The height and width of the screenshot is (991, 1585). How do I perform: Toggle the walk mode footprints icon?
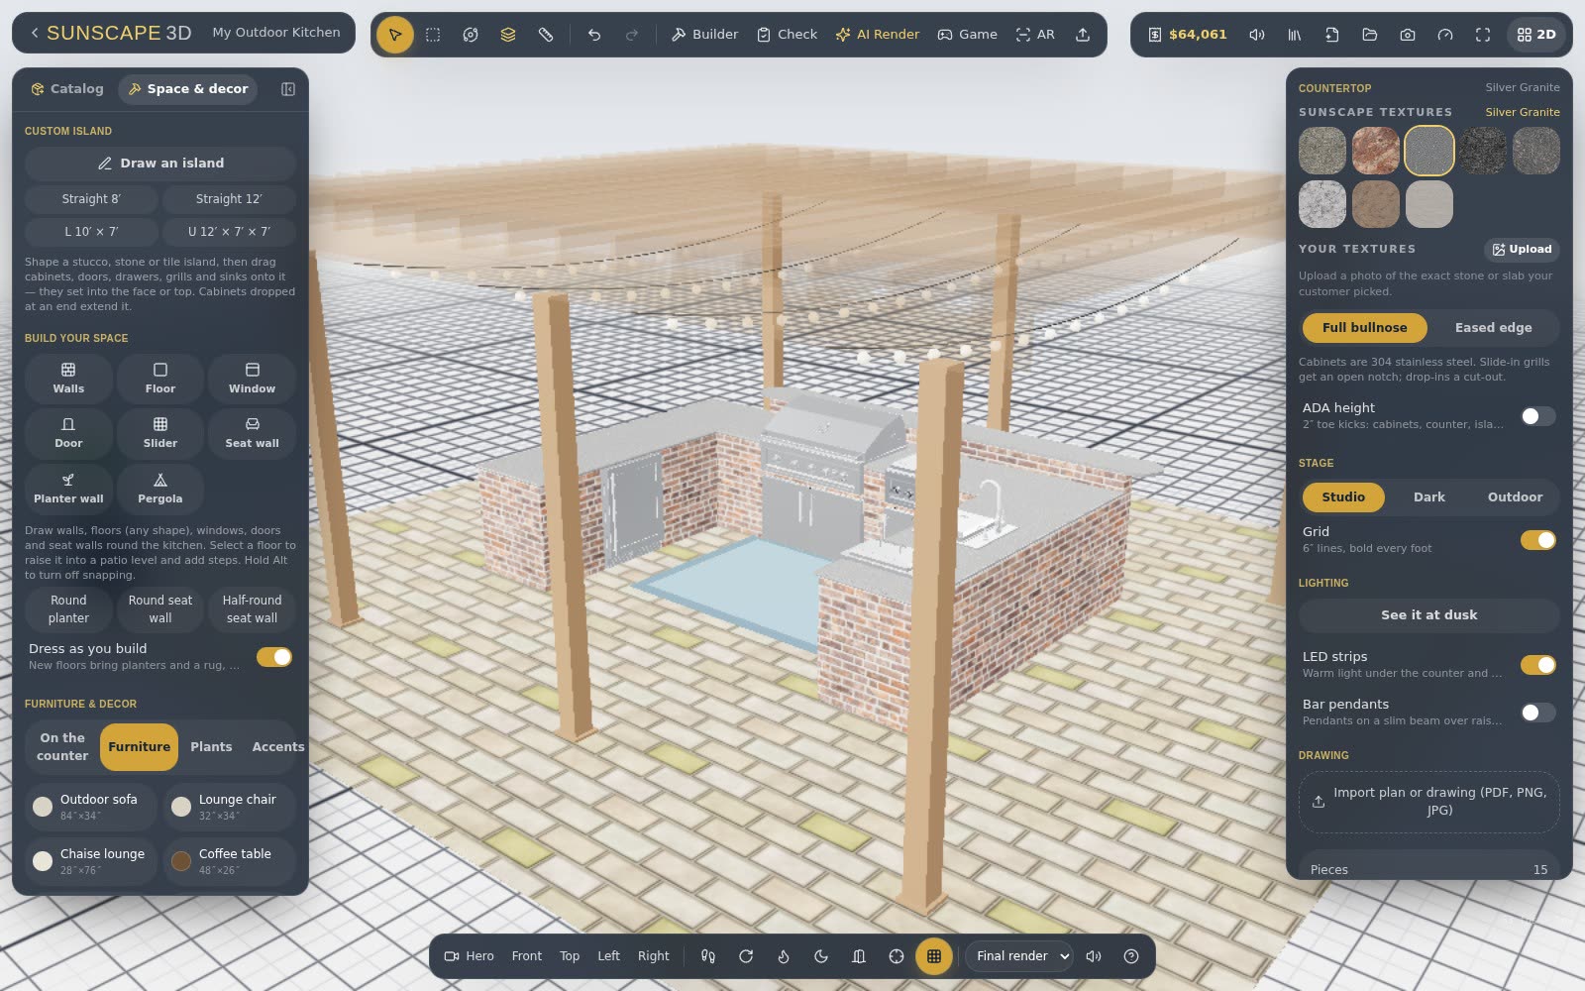[x=708, y=956]
